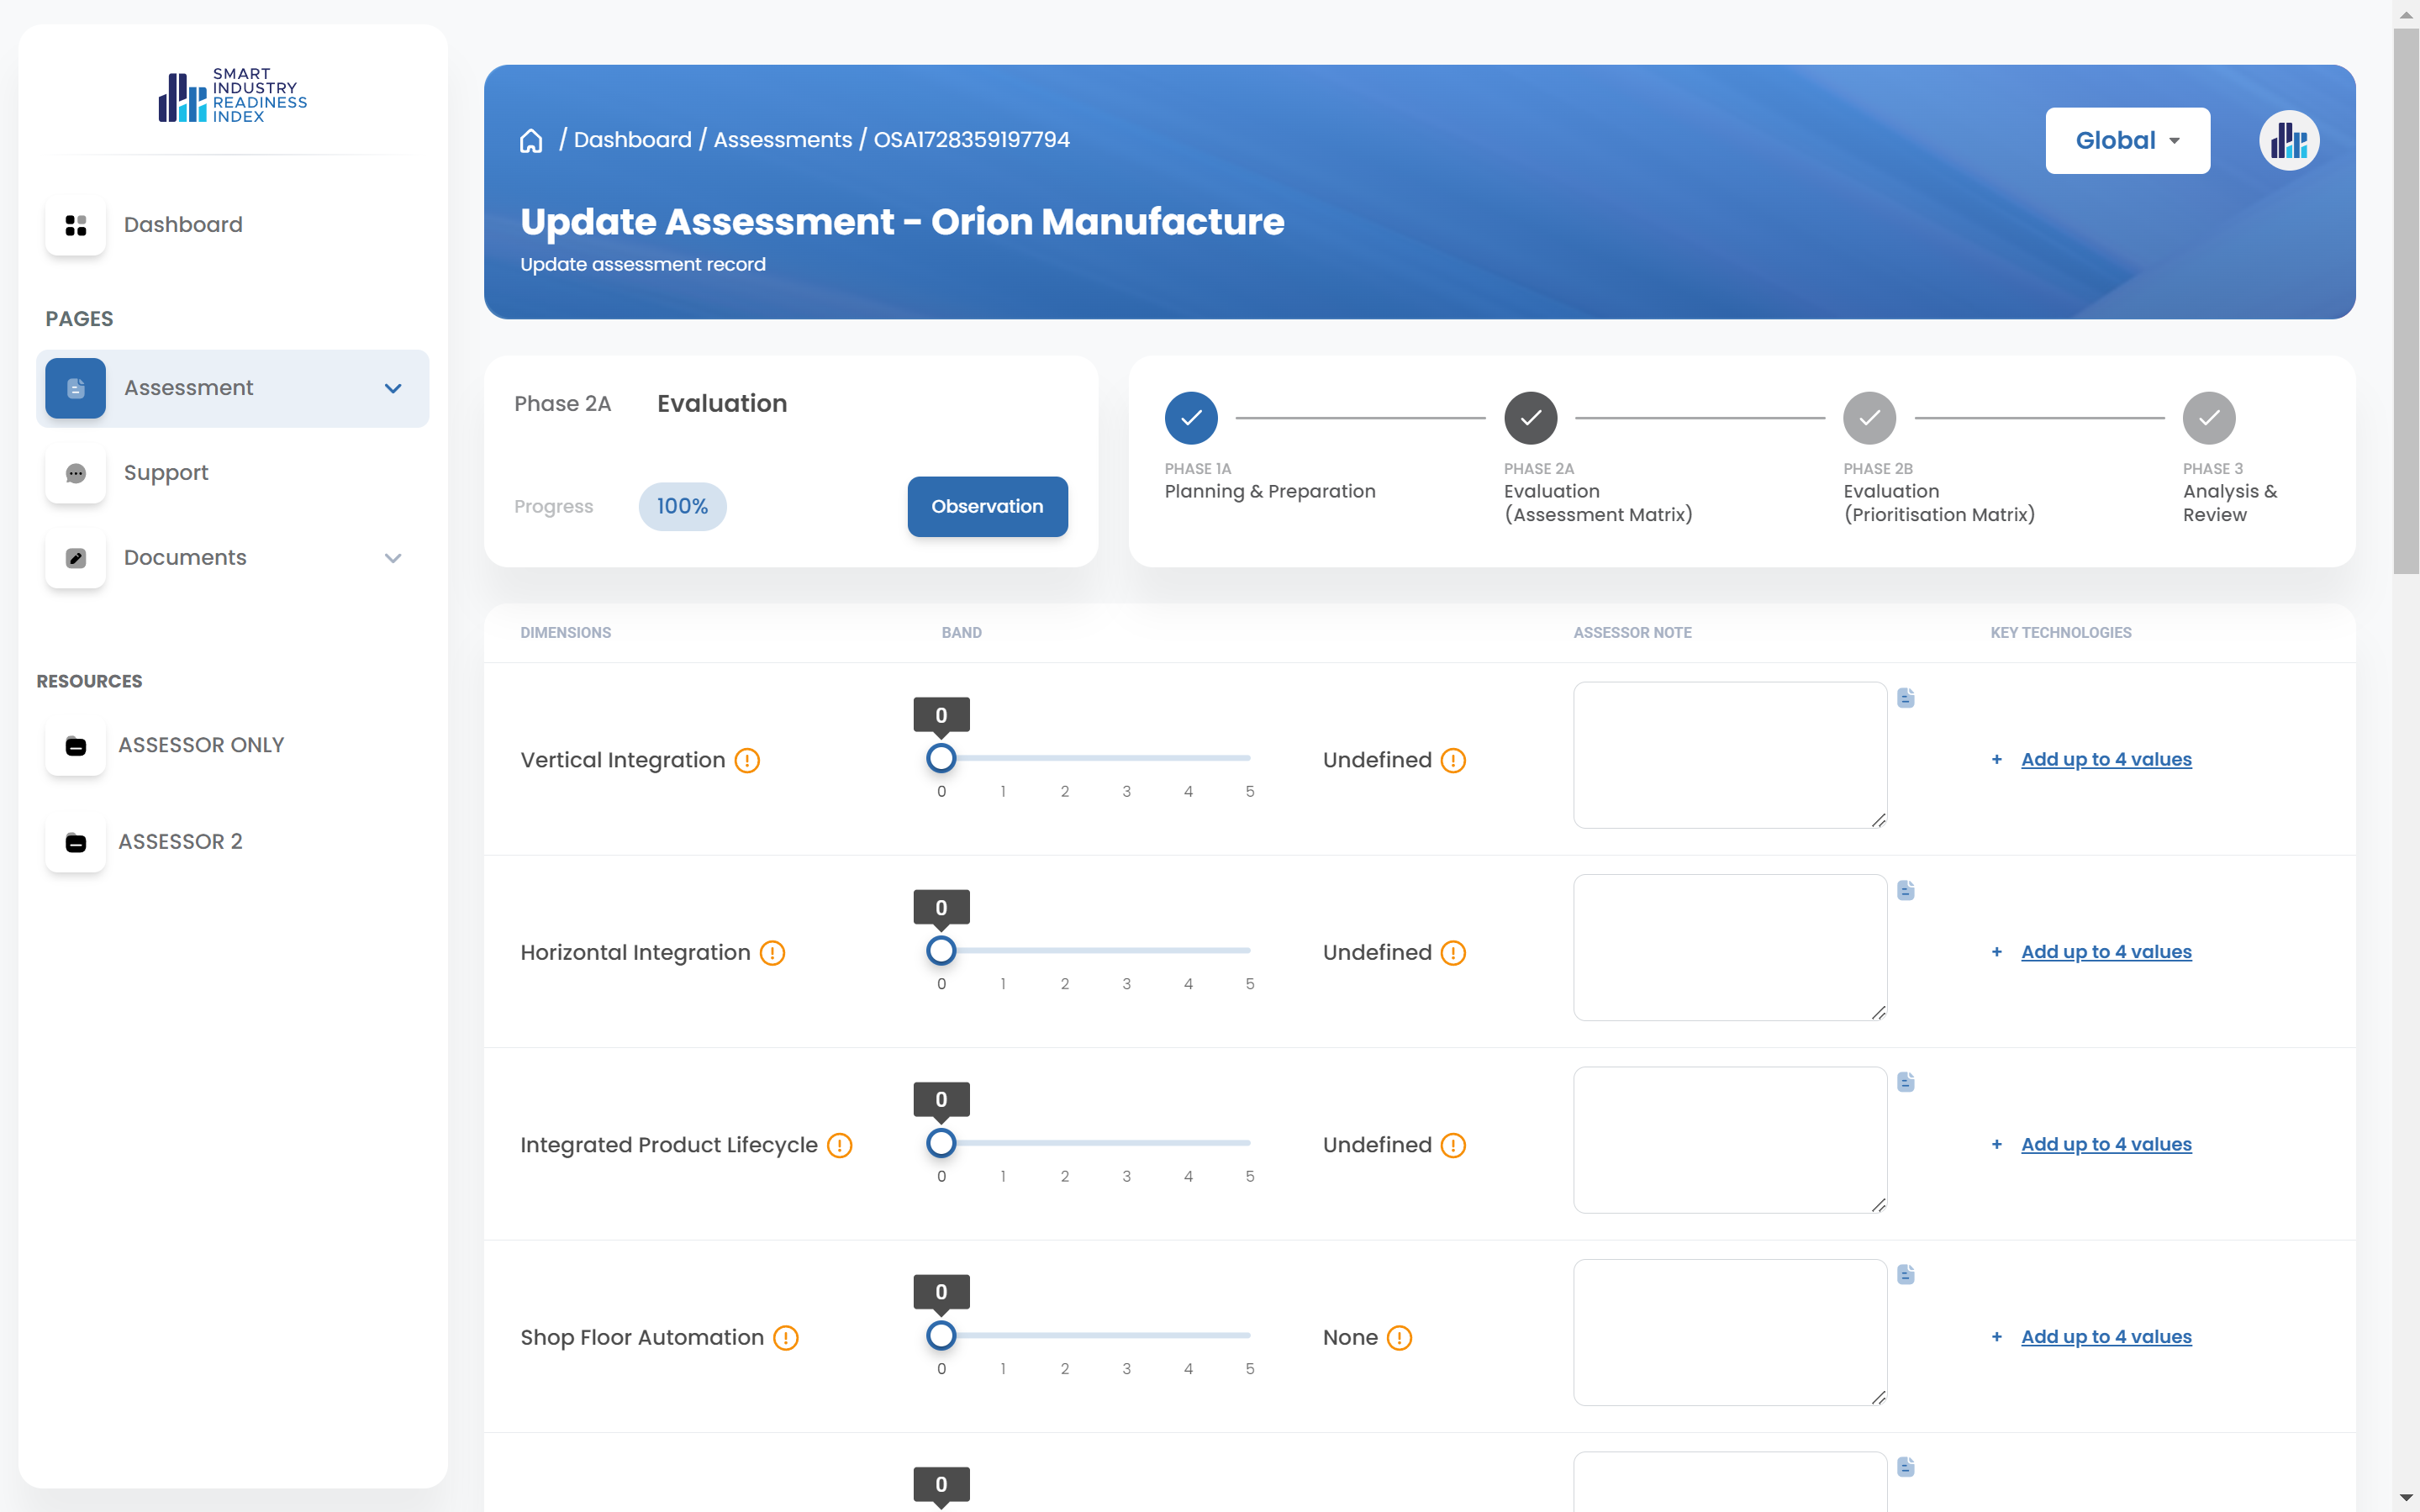Click info icon beside Integrated Product Lifecycle
This screenshot has height=1512, width=2420.
tap(840, 1146)
